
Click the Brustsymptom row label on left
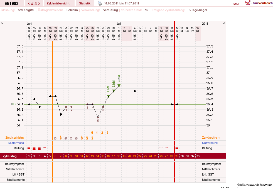point(14,164)
